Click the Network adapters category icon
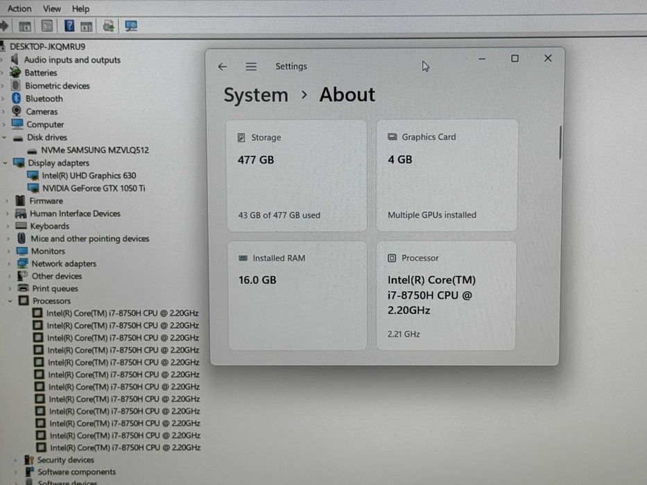This screenshot has height=485, width=647. click(23, 263)
